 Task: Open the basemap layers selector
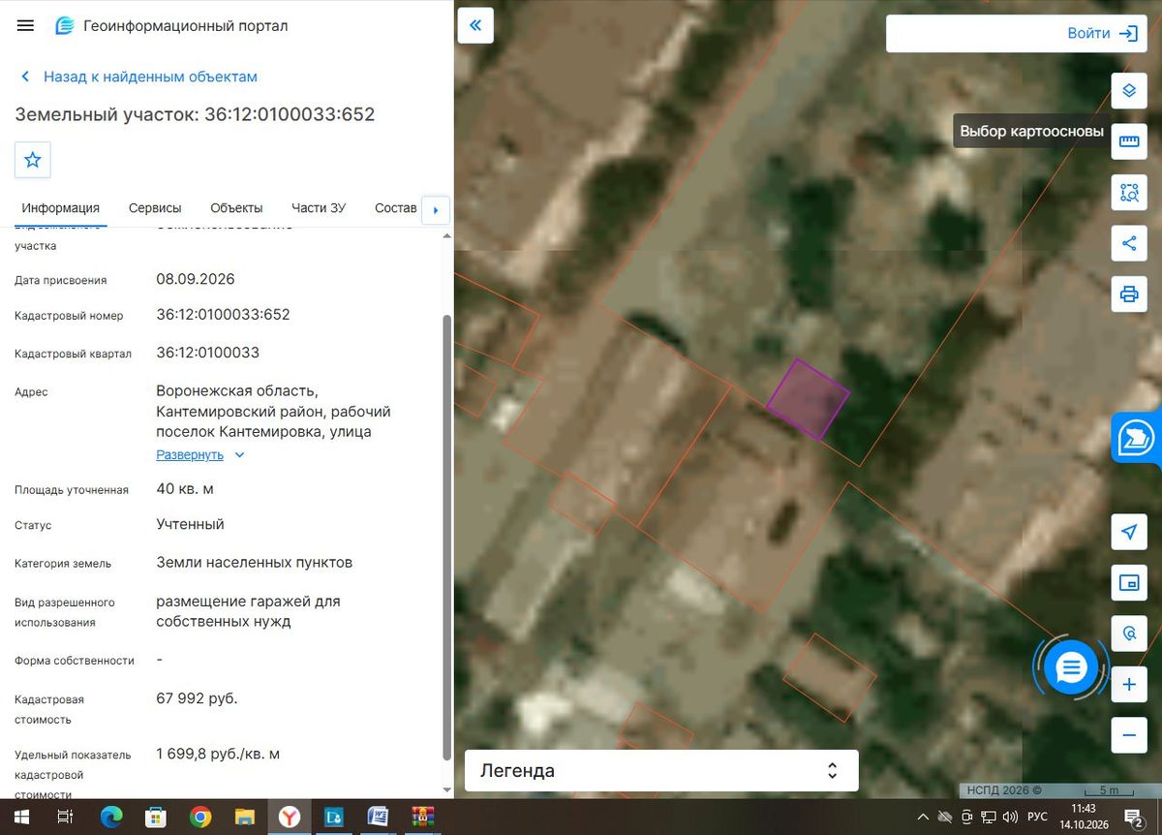(x=1129, y=91)
